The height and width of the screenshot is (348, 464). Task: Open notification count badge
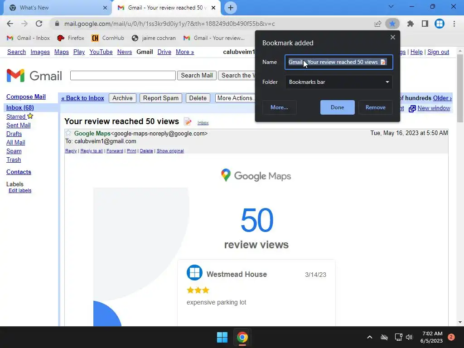pos(451,337)
